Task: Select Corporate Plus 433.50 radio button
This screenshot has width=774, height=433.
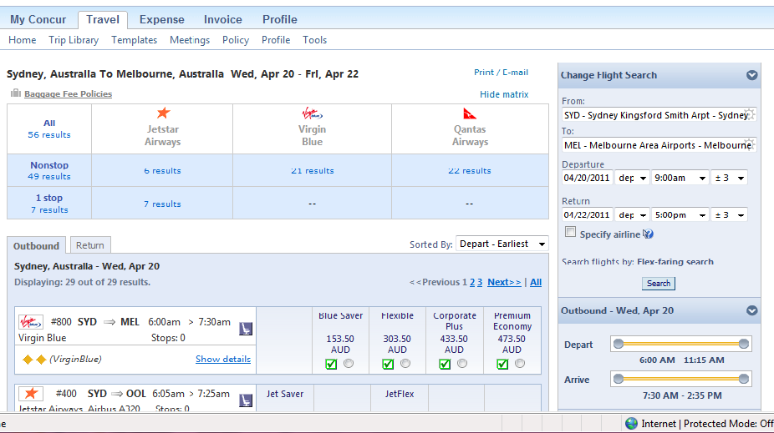Action: (462, 364)
